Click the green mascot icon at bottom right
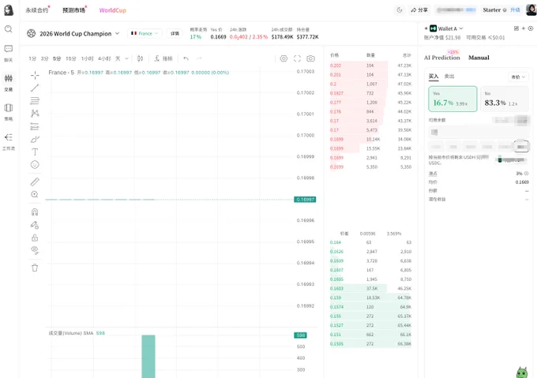537x378 pixels. tap(522, 372)
